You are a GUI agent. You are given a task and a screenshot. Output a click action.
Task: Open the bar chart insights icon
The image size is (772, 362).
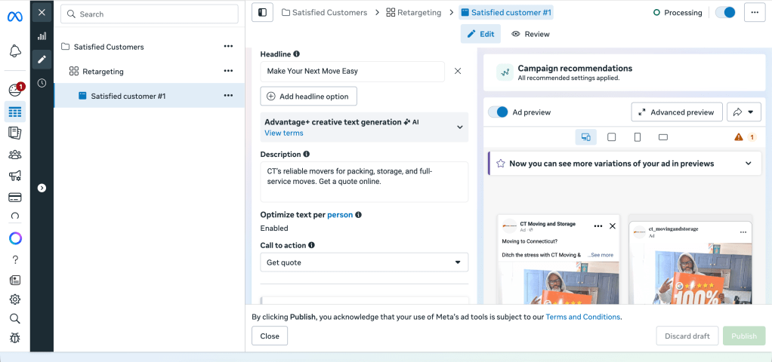tap(42, 35)
